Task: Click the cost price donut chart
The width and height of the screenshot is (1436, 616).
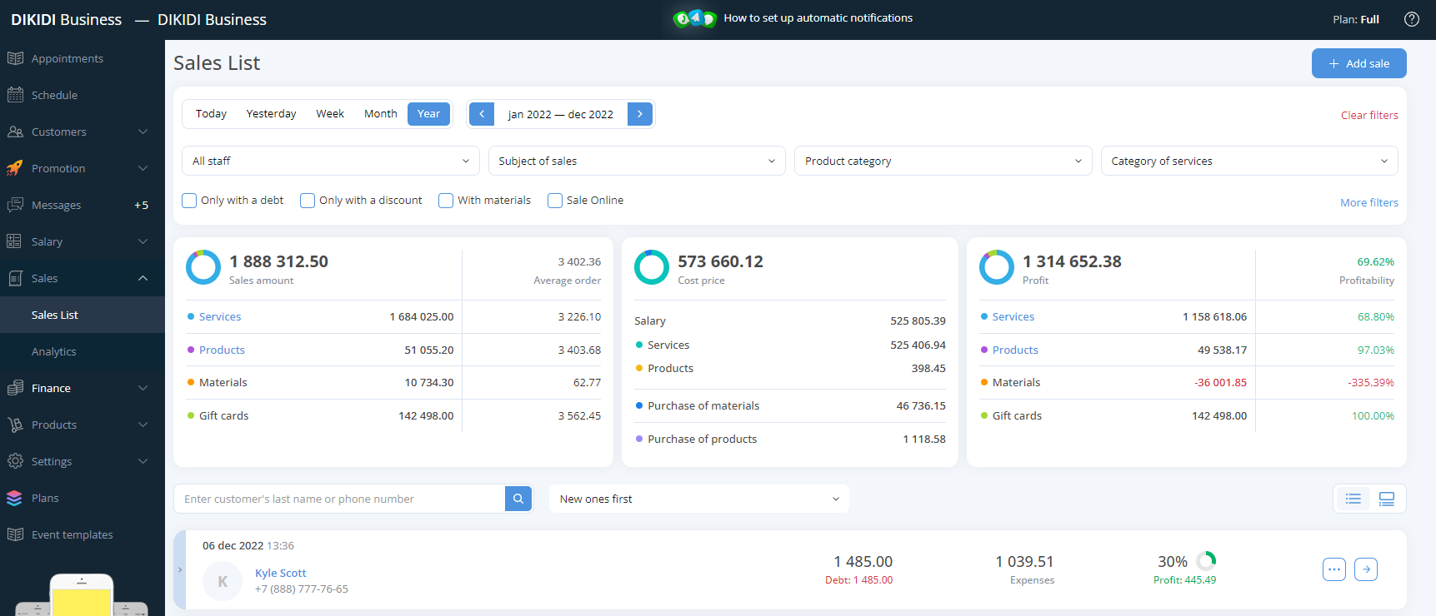Action: (652, 267)
